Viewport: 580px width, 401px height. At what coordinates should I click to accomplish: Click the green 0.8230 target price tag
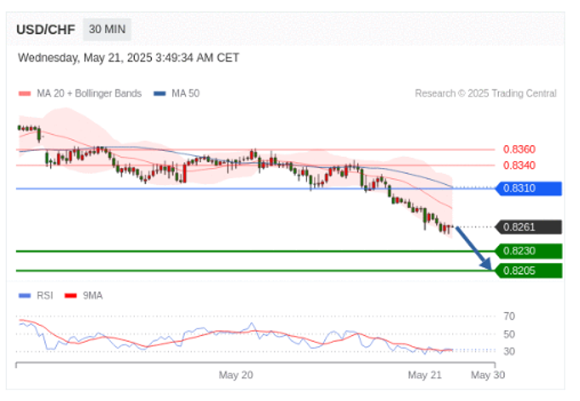(529, 251)
